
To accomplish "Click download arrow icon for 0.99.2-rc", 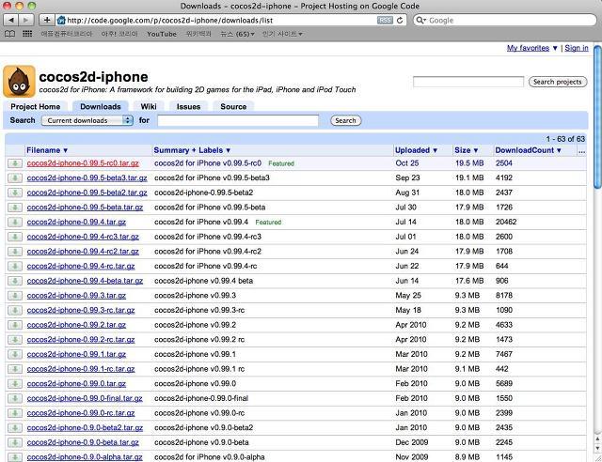I will pyautogui.click(x=15, y=340).
